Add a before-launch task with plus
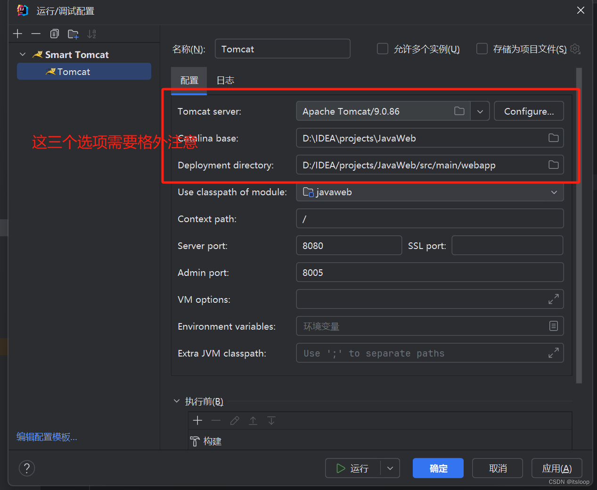The image size is (597, 490). [x=197, y=420]
